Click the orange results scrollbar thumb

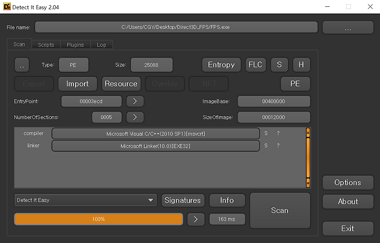(x=308, y=158)
